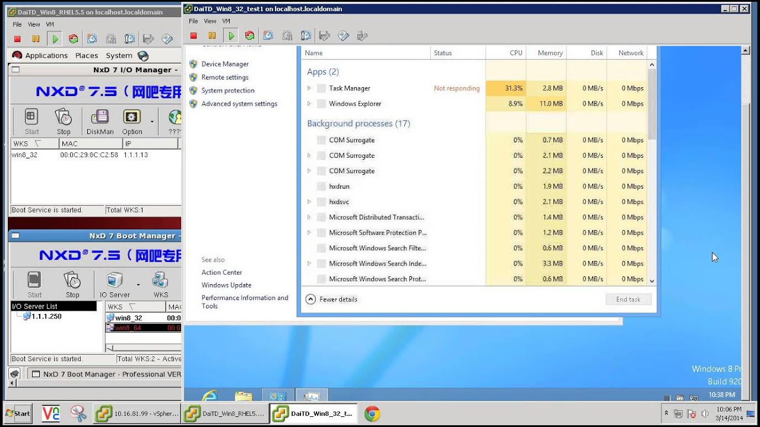Click the End task button
The image size is (760, 427).
[x=628, y=299]
